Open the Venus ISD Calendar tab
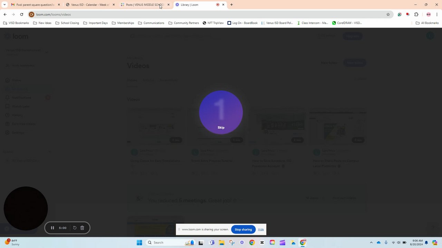Image resolution: width=442 pixels, height=248 pixels. point(90,5)
